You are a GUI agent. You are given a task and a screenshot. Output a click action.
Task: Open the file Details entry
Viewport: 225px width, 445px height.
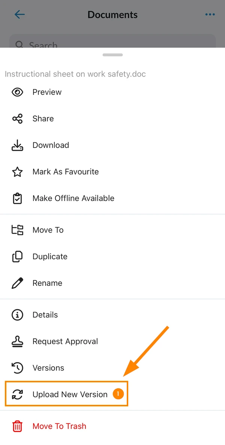click(x=112, y=315)
